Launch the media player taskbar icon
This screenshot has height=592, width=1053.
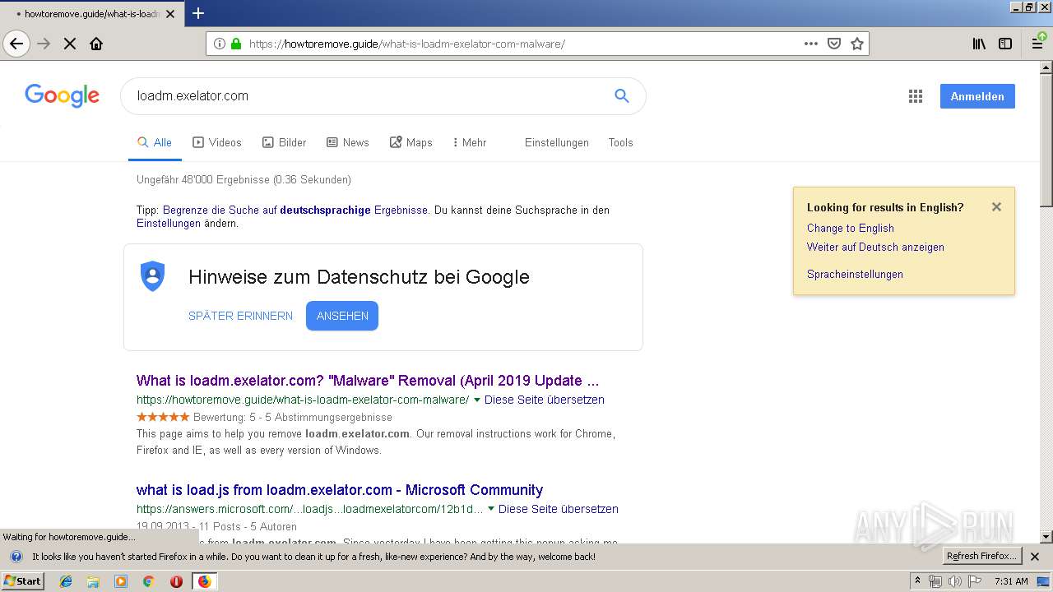coord(121,581)
